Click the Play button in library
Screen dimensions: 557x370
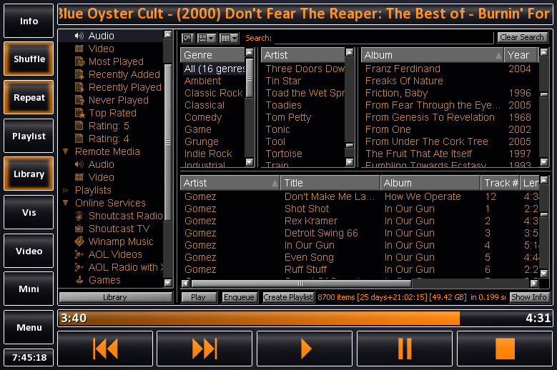198,297
